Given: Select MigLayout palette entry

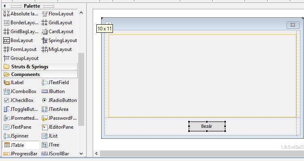Looking at the screenshot, I should pos(57,49).
